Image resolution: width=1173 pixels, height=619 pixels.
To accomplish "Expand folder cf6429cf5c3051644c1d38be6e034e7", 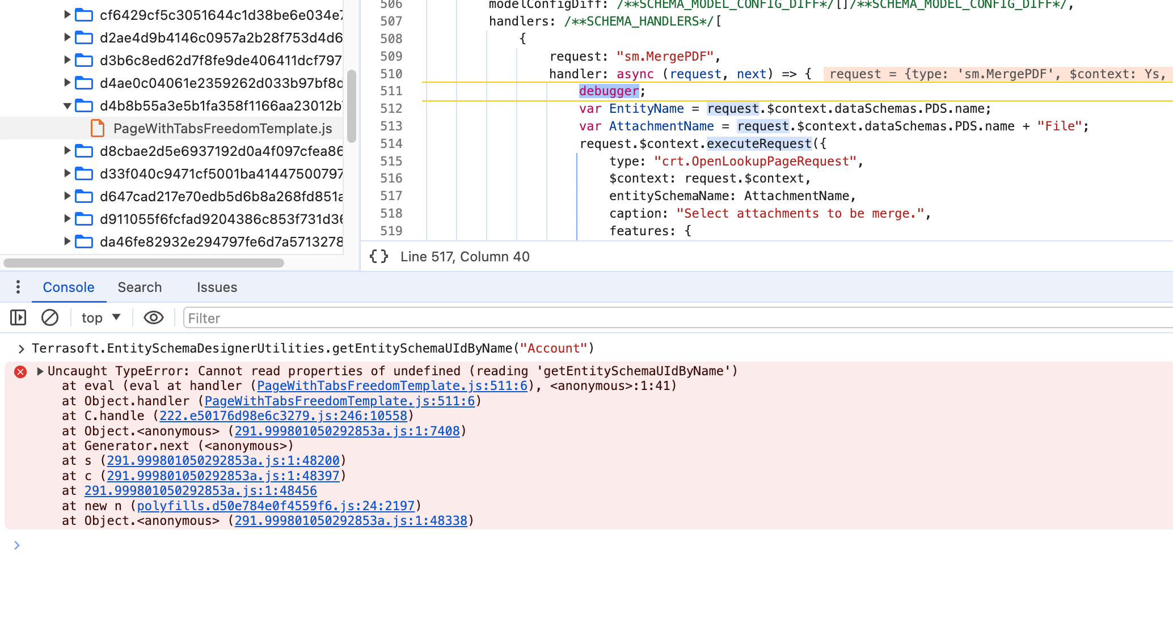I will (67, 15).
